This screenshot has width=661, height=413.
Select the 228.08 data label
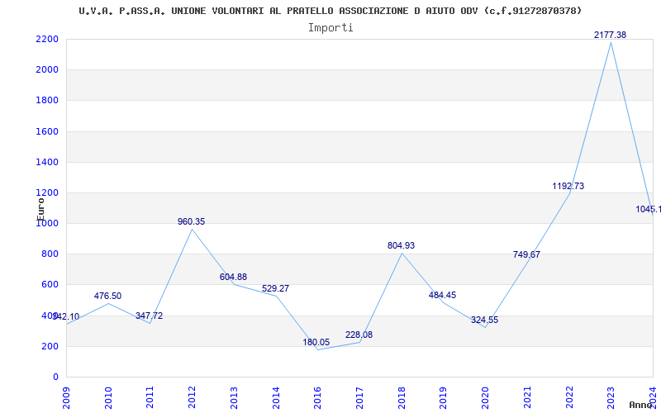359,335
